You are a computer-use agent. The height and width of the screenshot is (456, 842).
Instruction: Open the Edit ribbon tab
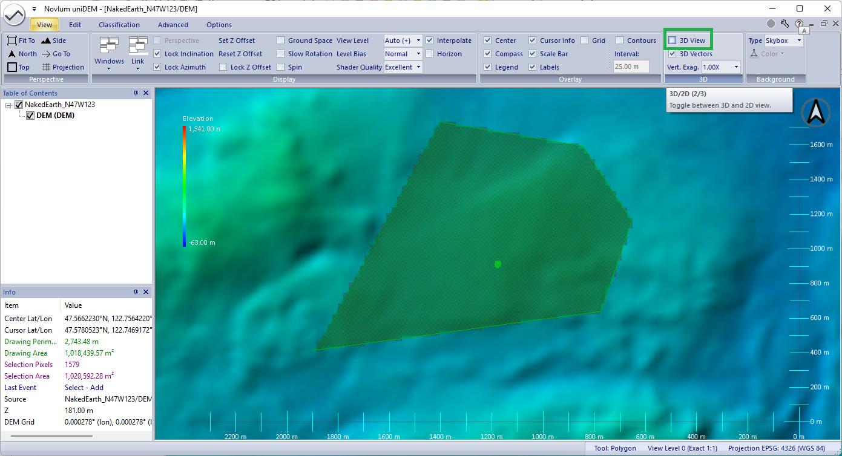[x=75, y=25]
